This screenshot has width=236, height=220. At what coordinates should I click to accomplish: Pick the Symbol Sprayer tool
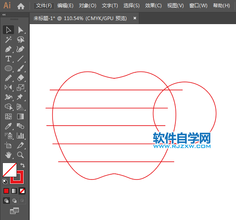8,136
